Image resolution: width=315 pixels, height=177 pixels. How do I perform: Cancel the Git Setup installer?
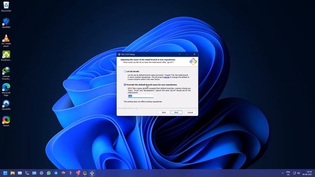tap(190, 113)
